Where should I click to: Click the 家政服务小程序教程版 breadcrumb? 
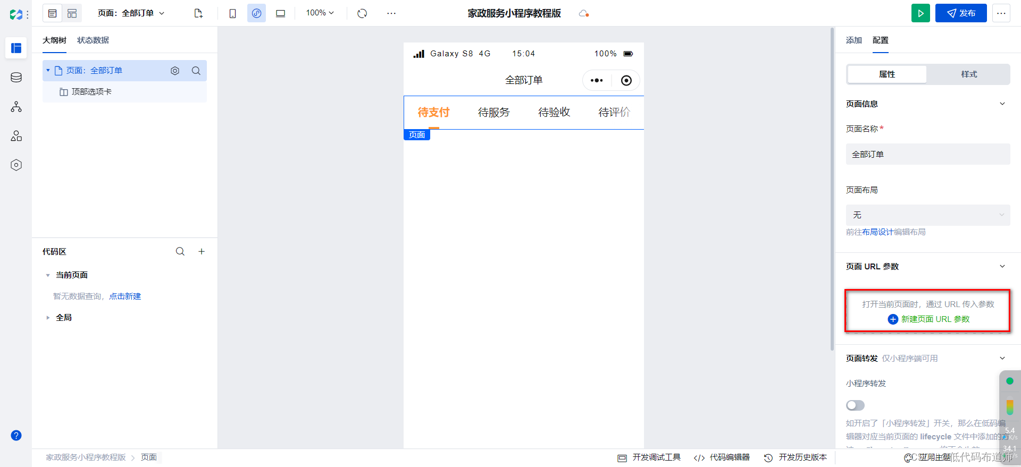coord(86,457)
